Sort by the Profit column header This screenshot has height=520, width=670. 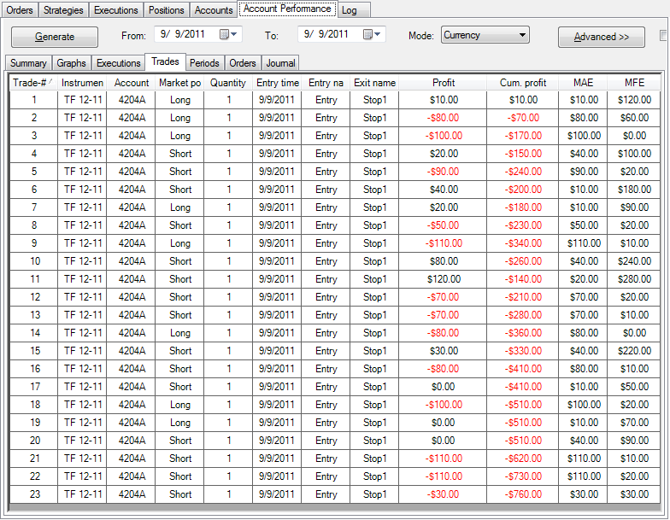click(x=443, y=83)
